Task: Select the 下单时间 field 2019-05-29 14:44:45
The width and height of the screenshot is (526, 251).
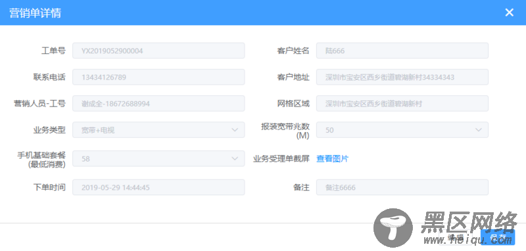Action: click(158, 188)
